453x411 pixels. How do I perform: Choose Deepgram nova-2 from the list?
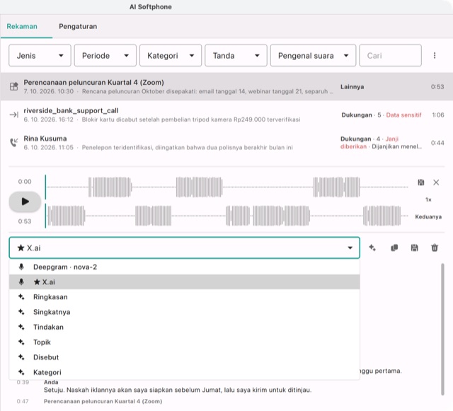(184, 267)
